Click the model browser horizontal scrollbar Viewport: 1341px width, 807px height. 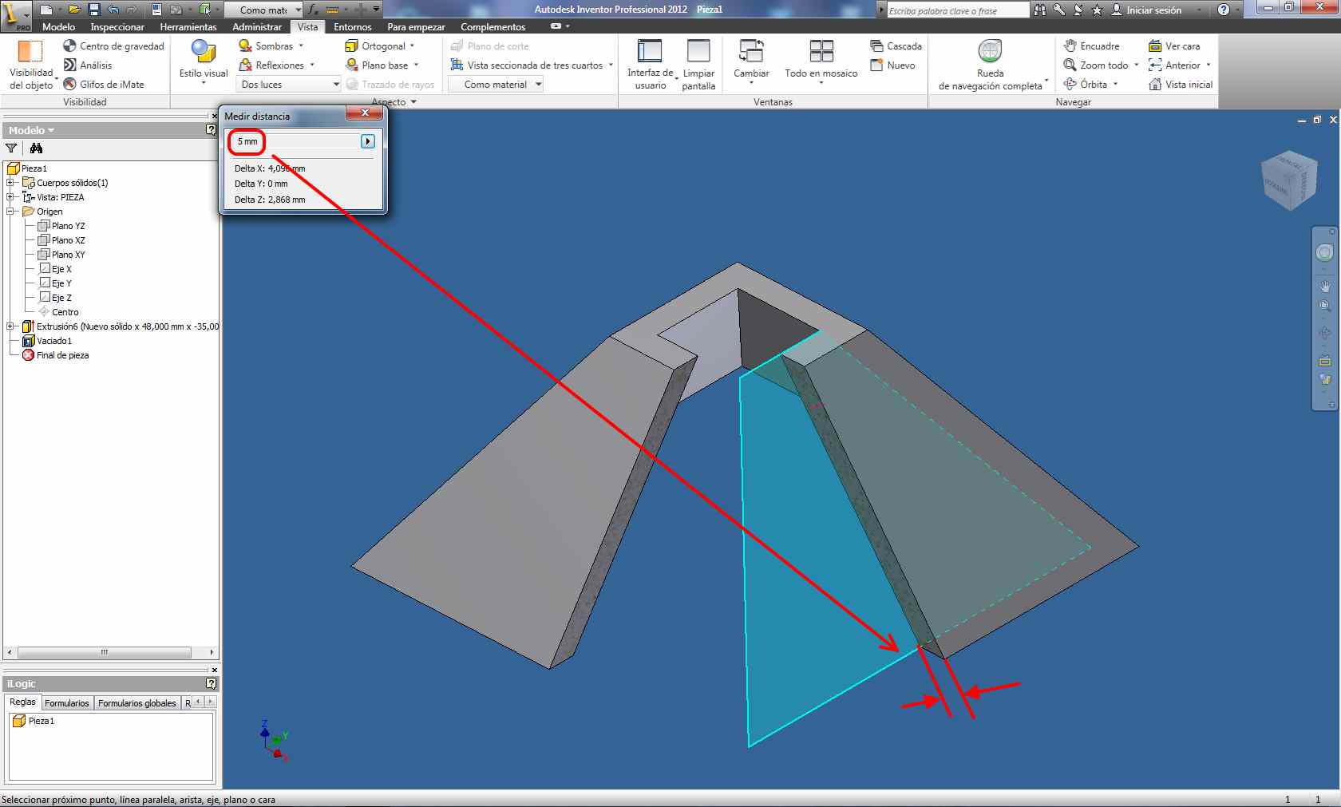pyautogui.click(x=104, y=652)
